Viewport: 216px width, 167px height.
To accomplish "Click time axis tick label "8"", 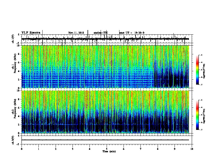I will pyautogui.click(x=158, y=149).
